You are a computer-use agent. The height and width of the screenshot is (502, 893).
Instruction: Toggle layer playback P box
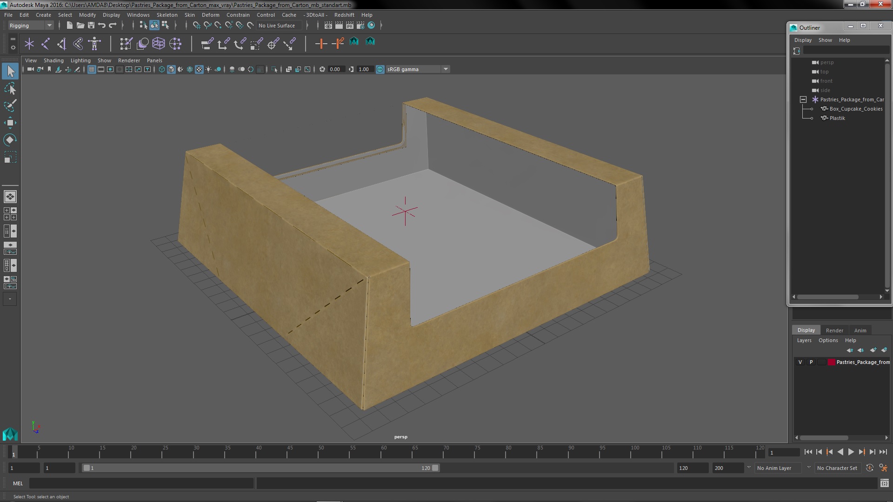click(811, 362)
